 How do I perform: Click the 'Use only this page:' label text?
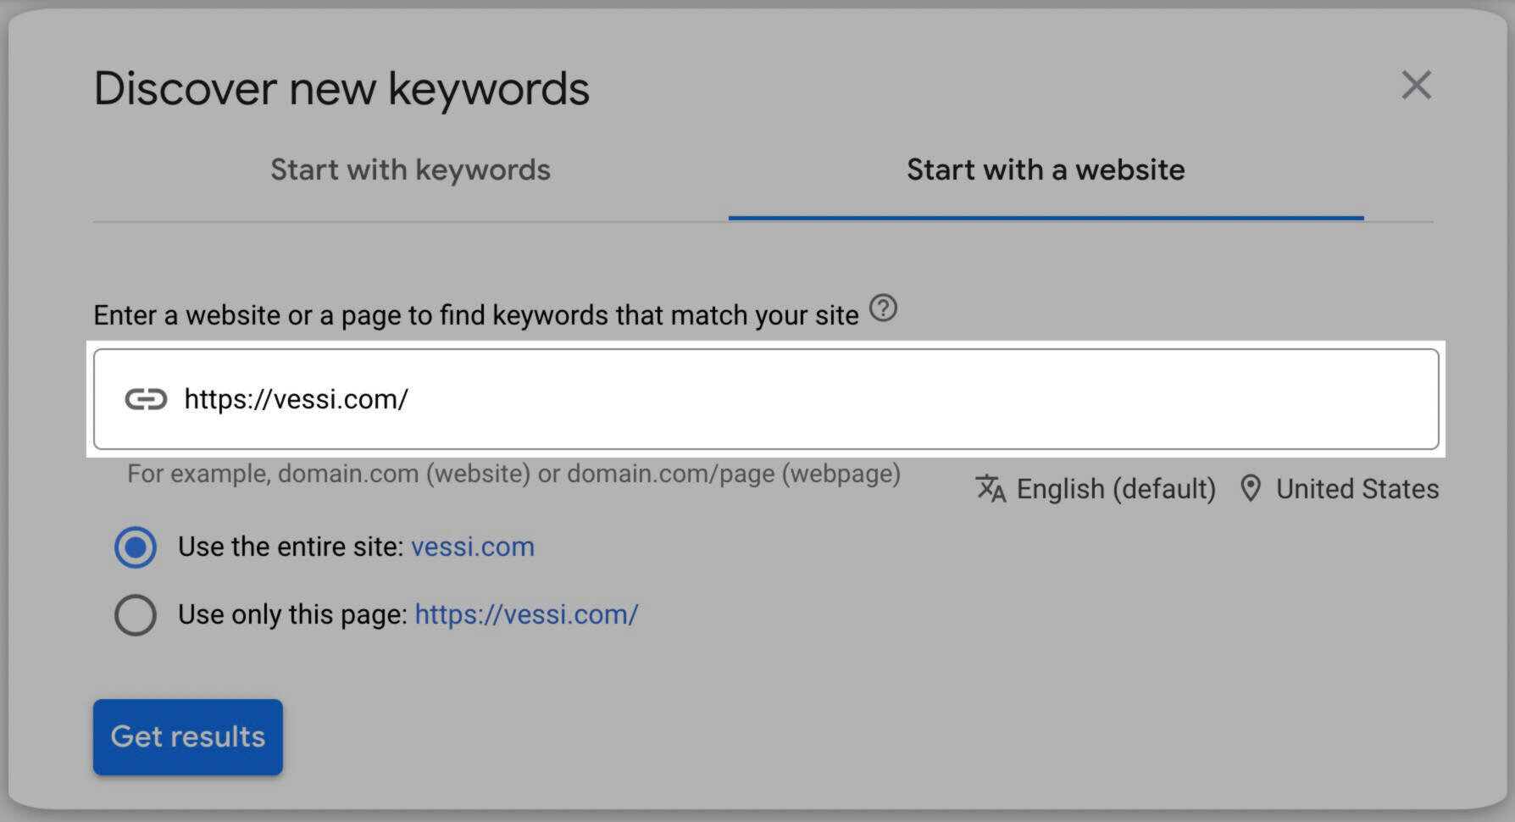(293, 614)
